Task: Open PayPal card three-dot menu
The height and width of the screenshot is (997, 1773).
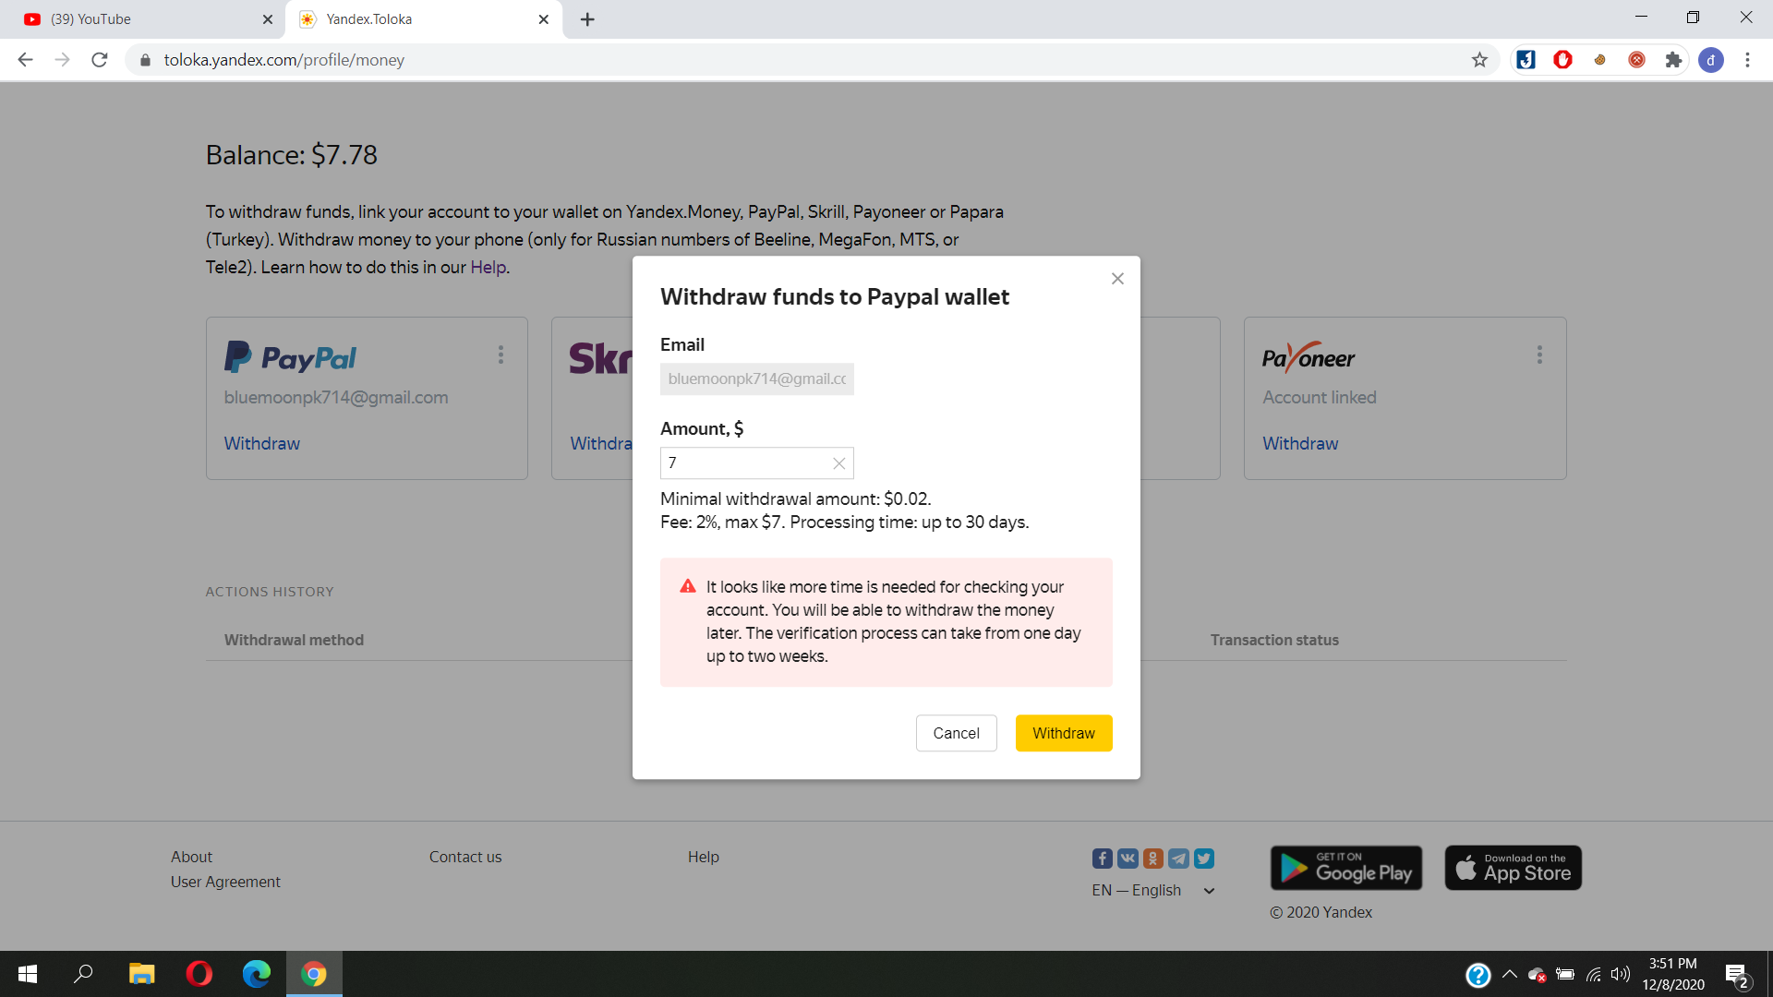Action: tap(501, 354)
